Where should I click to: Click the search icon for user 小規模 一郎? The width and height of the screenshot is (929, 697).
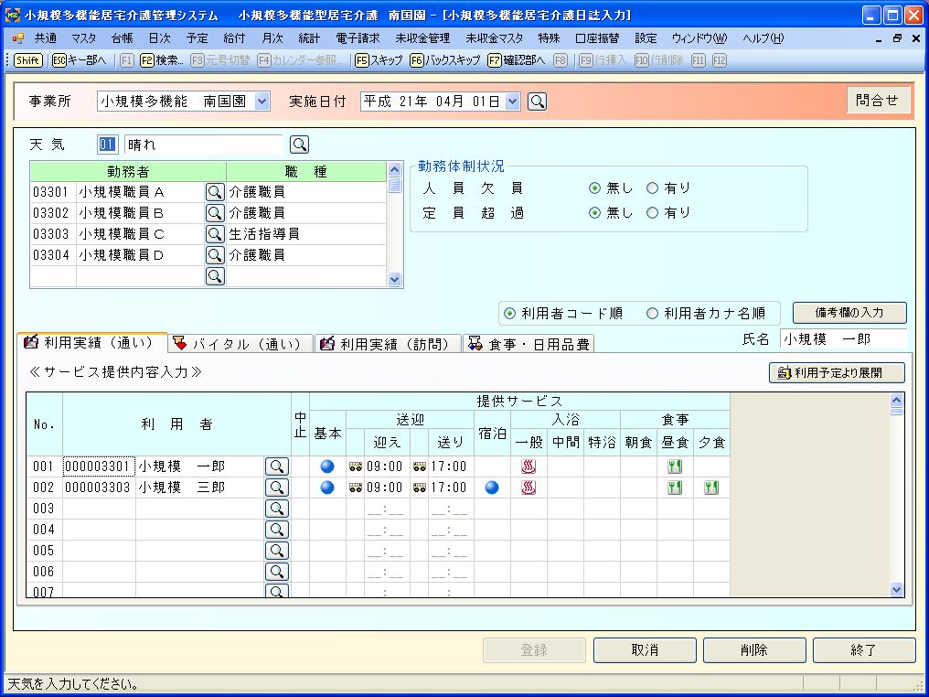click(x=276, y=466)
